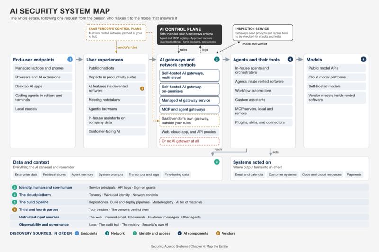Select 'Plugins, skills, and connectors'
This screenshot has width=379, height=252.
point(263,122)
